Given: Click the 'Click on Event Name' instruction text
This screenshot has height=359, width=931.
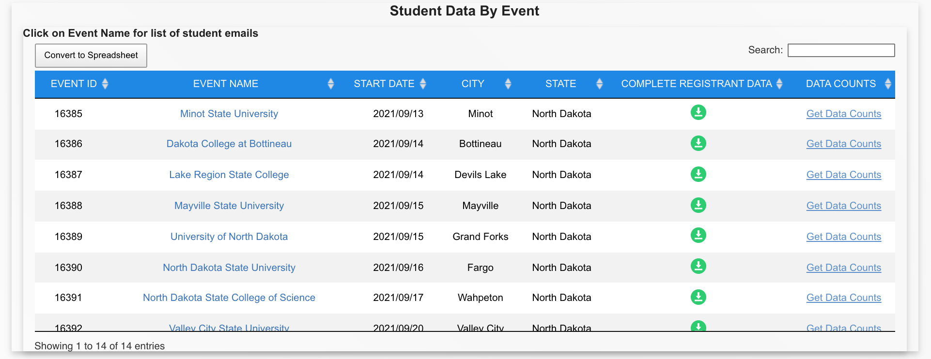Looking at the screenshot, I should 140,33.
